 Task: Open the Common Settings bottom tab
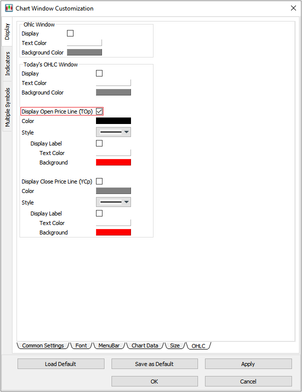42,345
